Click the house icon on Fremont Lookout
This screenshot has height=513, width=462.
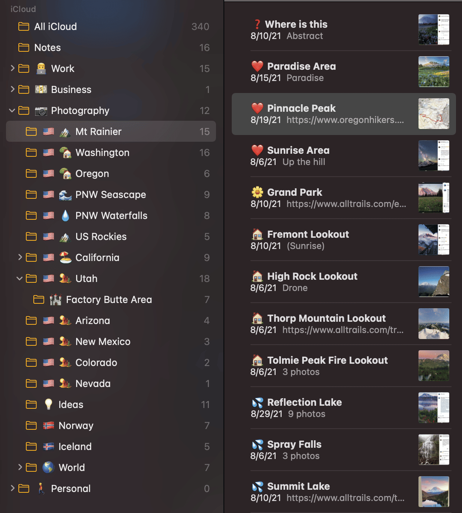tap(257, 234)
